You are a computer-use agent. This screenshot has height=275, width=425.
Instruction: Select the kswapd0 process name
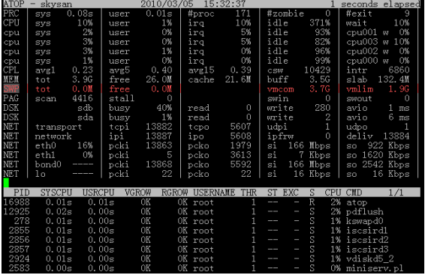(365, 221)
